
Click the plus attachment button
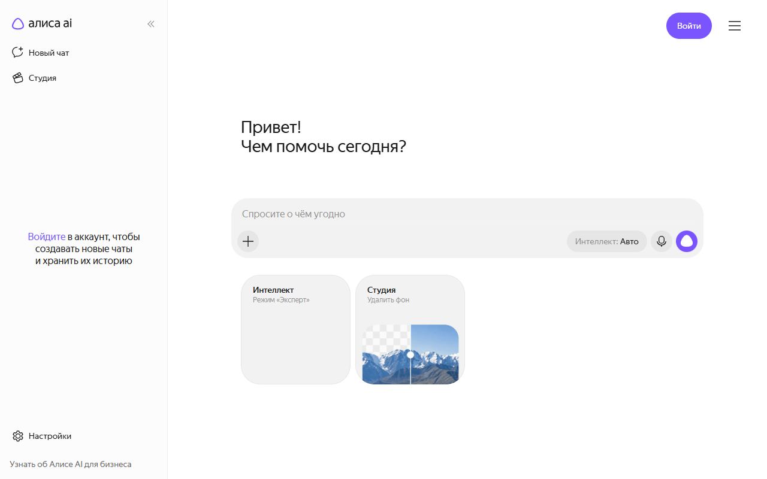(x=248, y=241)
